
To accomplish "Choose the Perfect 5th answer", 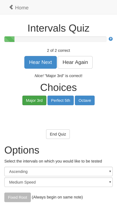I will point(61,101).
